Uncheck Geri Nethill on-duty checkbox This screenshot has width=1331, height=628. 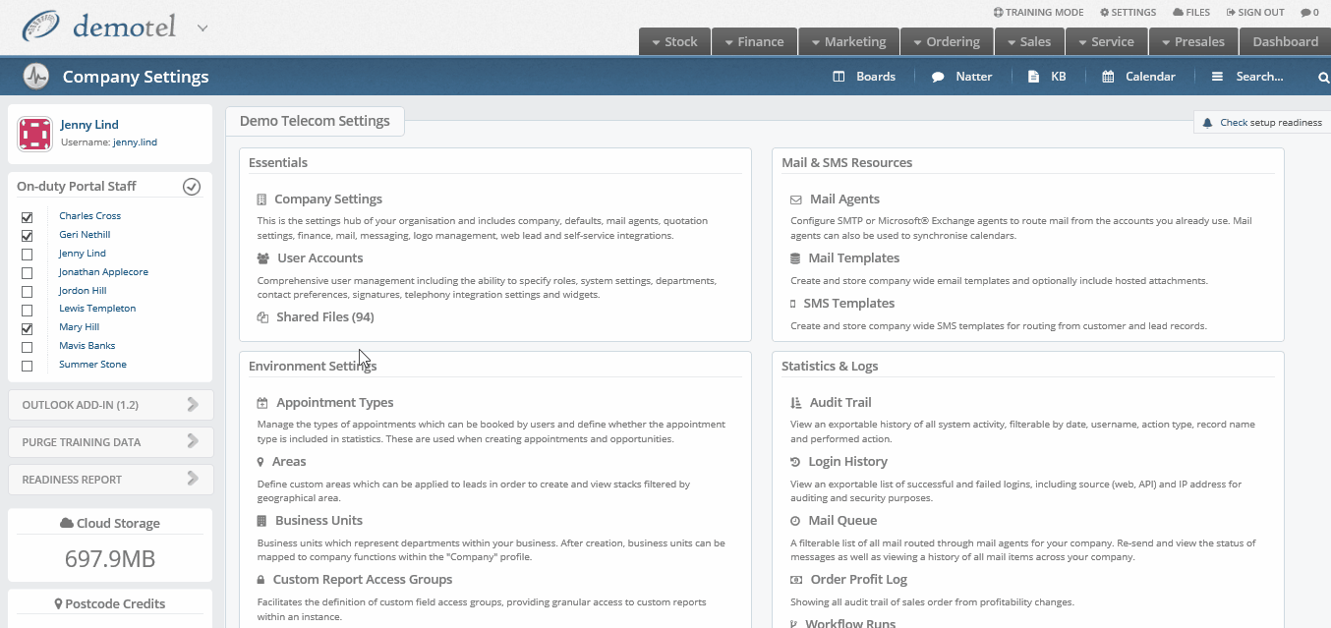pyautogui.click(x=27, y=236)
